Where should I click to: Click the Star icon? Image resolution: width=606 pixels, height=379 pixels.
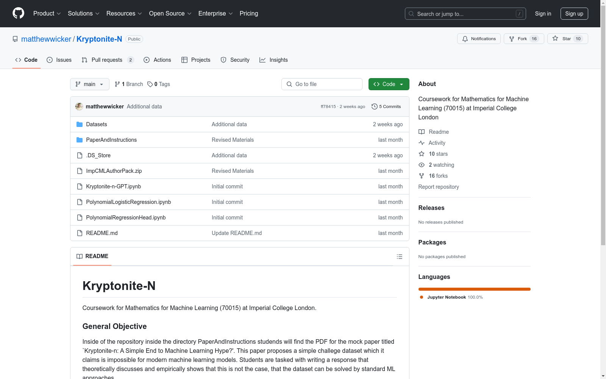555,38
